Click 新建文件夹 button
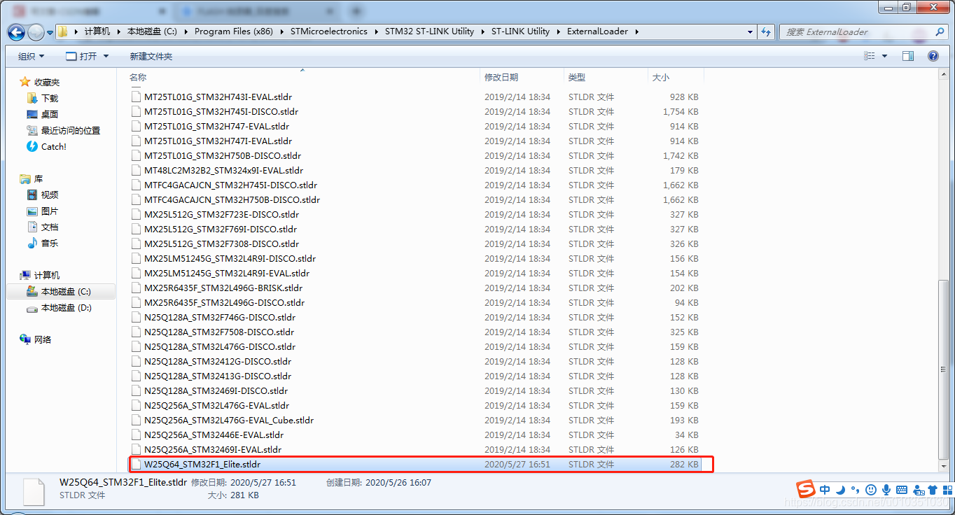Image resolution: width=955 pixels, height=515 pixels. (151, 56)
